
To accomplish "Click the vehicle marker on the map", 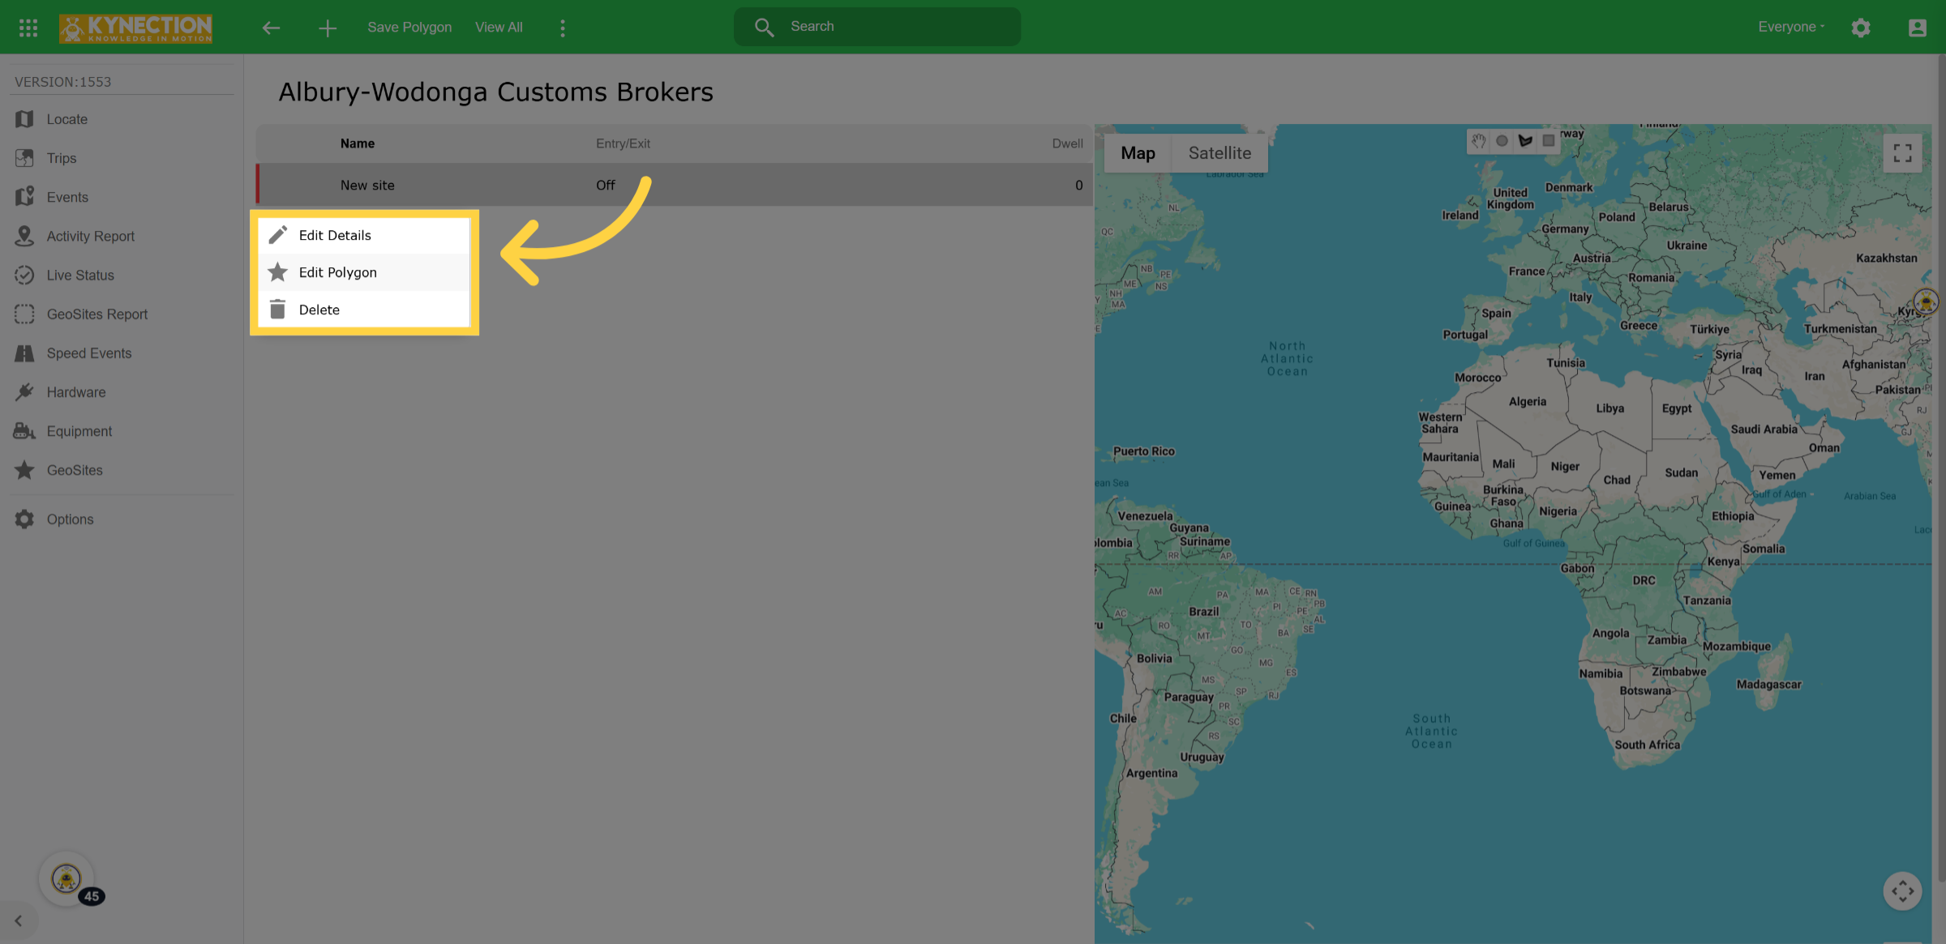I will pyautogui.click(x=1927, y=301).
